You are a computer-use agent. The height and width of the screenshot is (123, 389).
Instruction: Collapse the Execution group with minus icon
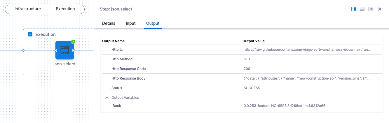tap(30, 34)
